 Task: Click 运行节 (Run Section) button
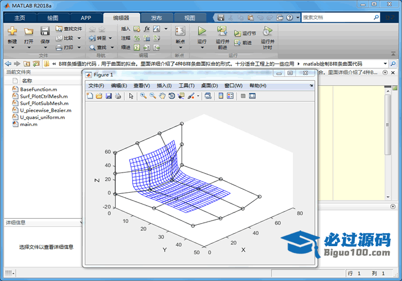[x=245, y=33]
